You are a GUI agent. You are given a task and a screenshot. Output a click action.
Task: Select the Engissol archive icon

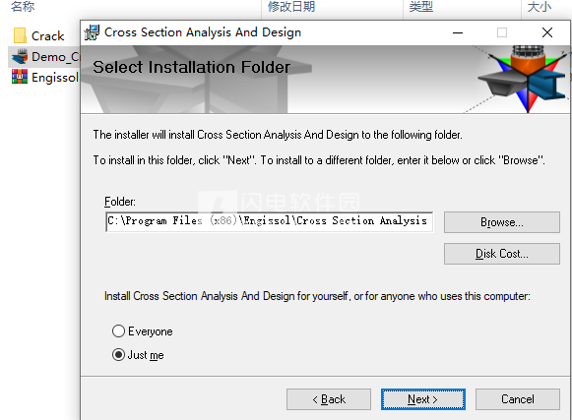pyautogui.click(x=20, y=77)
